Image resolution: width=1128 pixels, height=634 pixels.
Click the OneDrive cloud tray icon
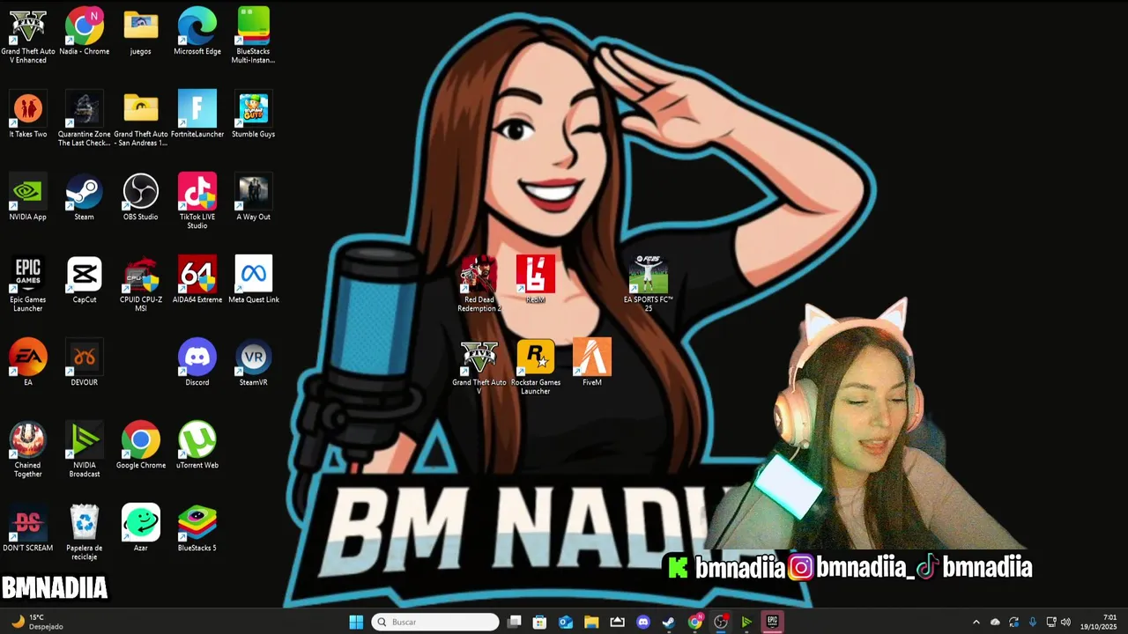coord(995,622)
